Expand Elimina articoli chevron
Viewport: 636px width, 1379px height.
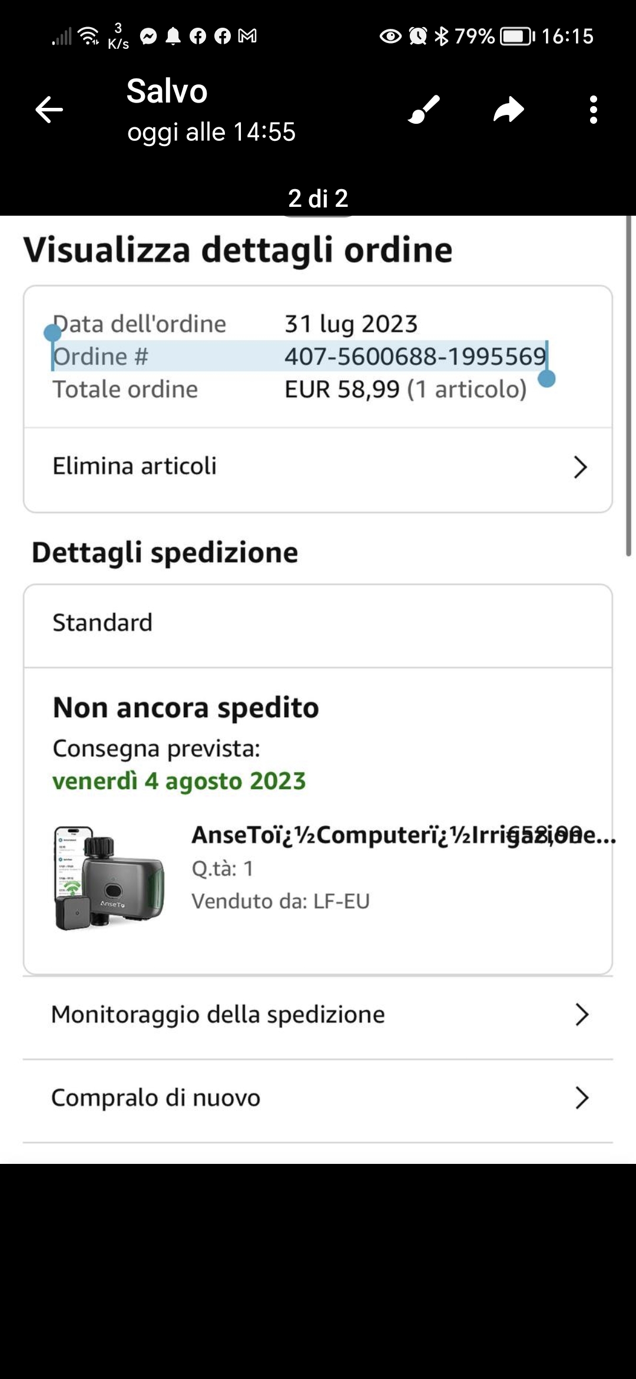pos(581,467)
